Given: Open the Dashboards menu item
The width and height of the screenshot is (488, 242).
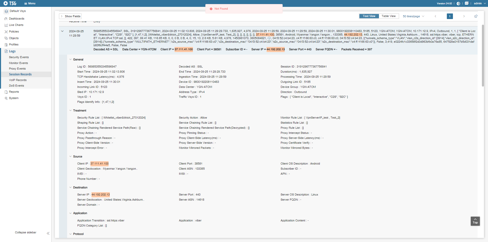Looking at the screenshot, I should (x=17, y=19).
